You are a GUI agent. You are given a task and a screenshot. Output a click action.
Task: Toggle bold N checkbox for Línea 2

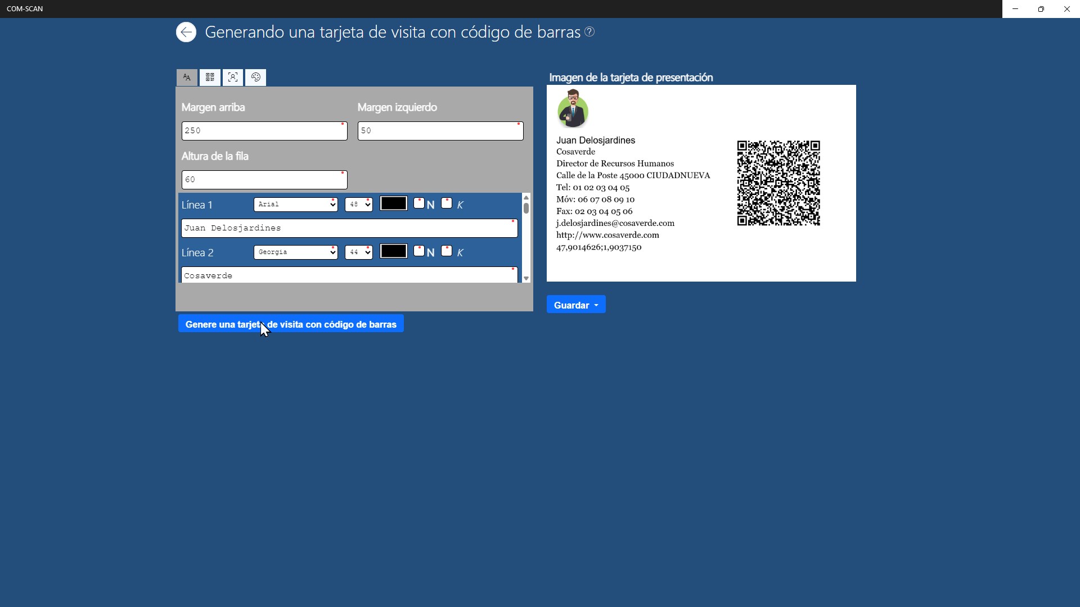click(419, 251)
